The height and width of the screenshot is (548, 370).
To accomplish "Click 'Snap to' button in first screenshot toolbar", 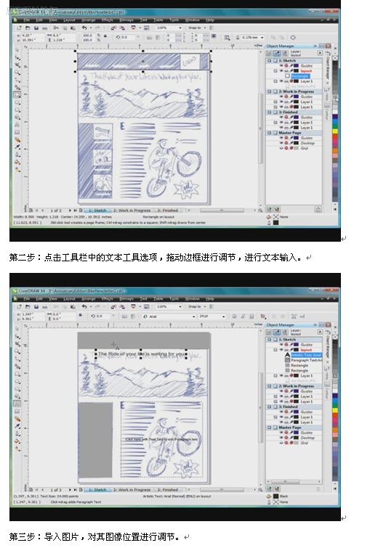I will click(x=197, y=28).
